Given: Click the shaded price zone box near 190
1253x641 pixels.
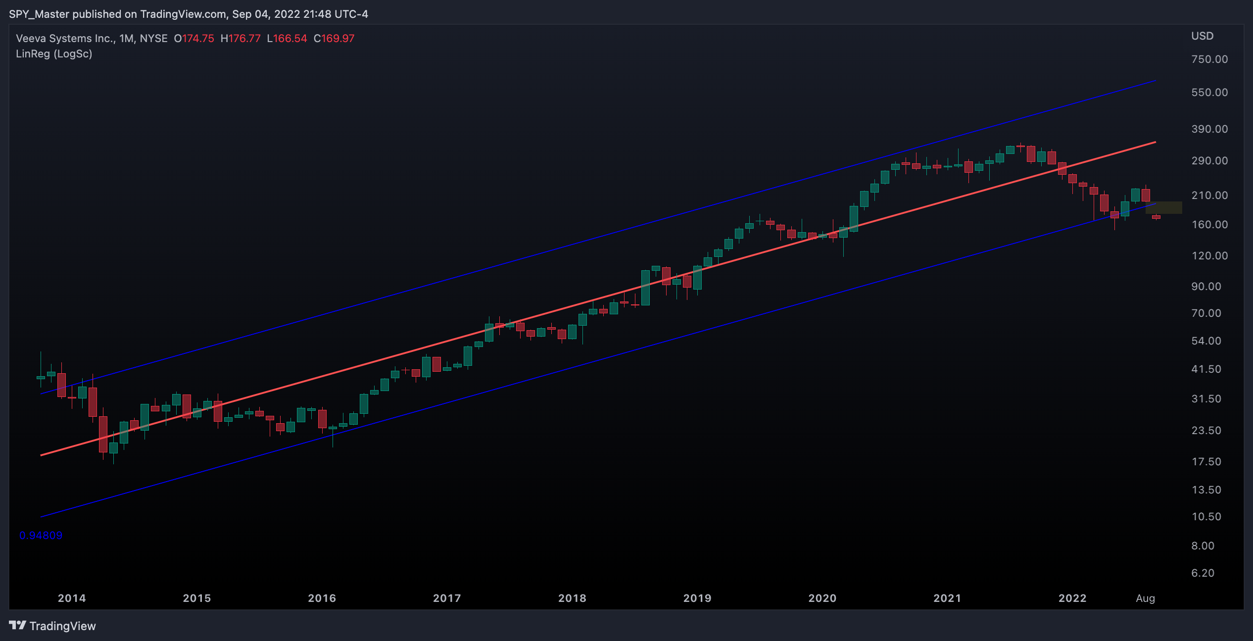Looking at the screenshot, I should point(1164,207).
